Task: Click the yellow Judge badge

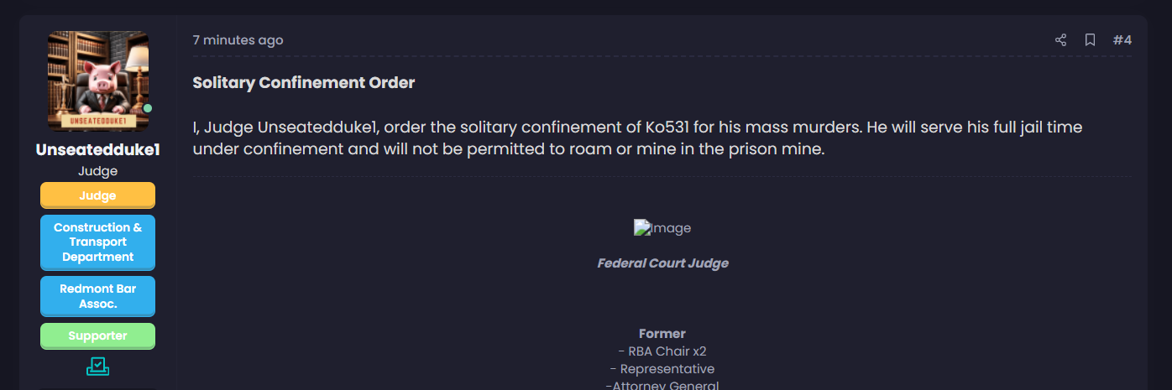Action: click(97, 195)
